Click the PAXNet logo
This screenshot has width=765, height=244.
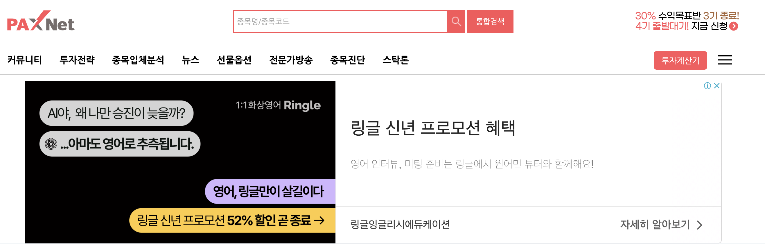(41, 21)
